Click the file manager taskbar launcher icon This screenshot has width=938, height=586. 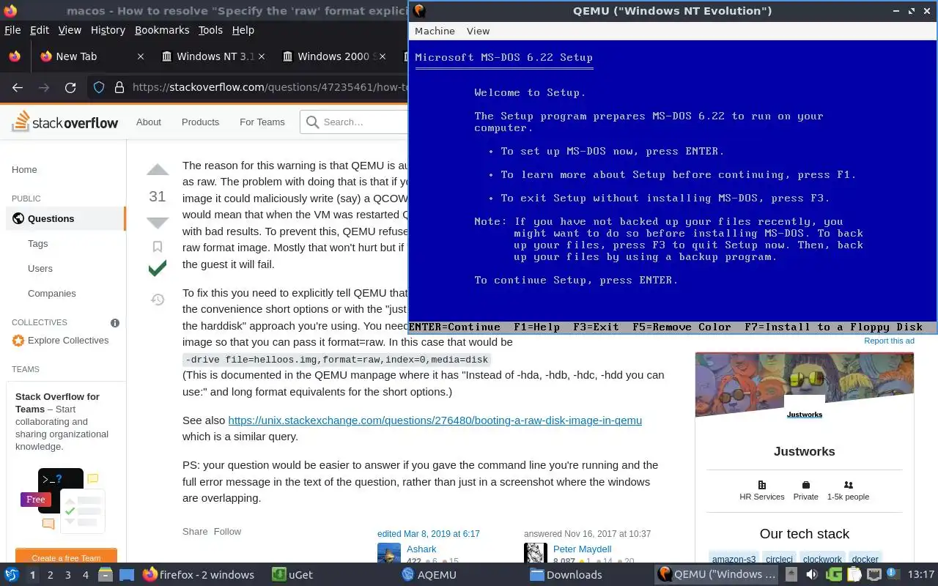(x=105, y=574)
